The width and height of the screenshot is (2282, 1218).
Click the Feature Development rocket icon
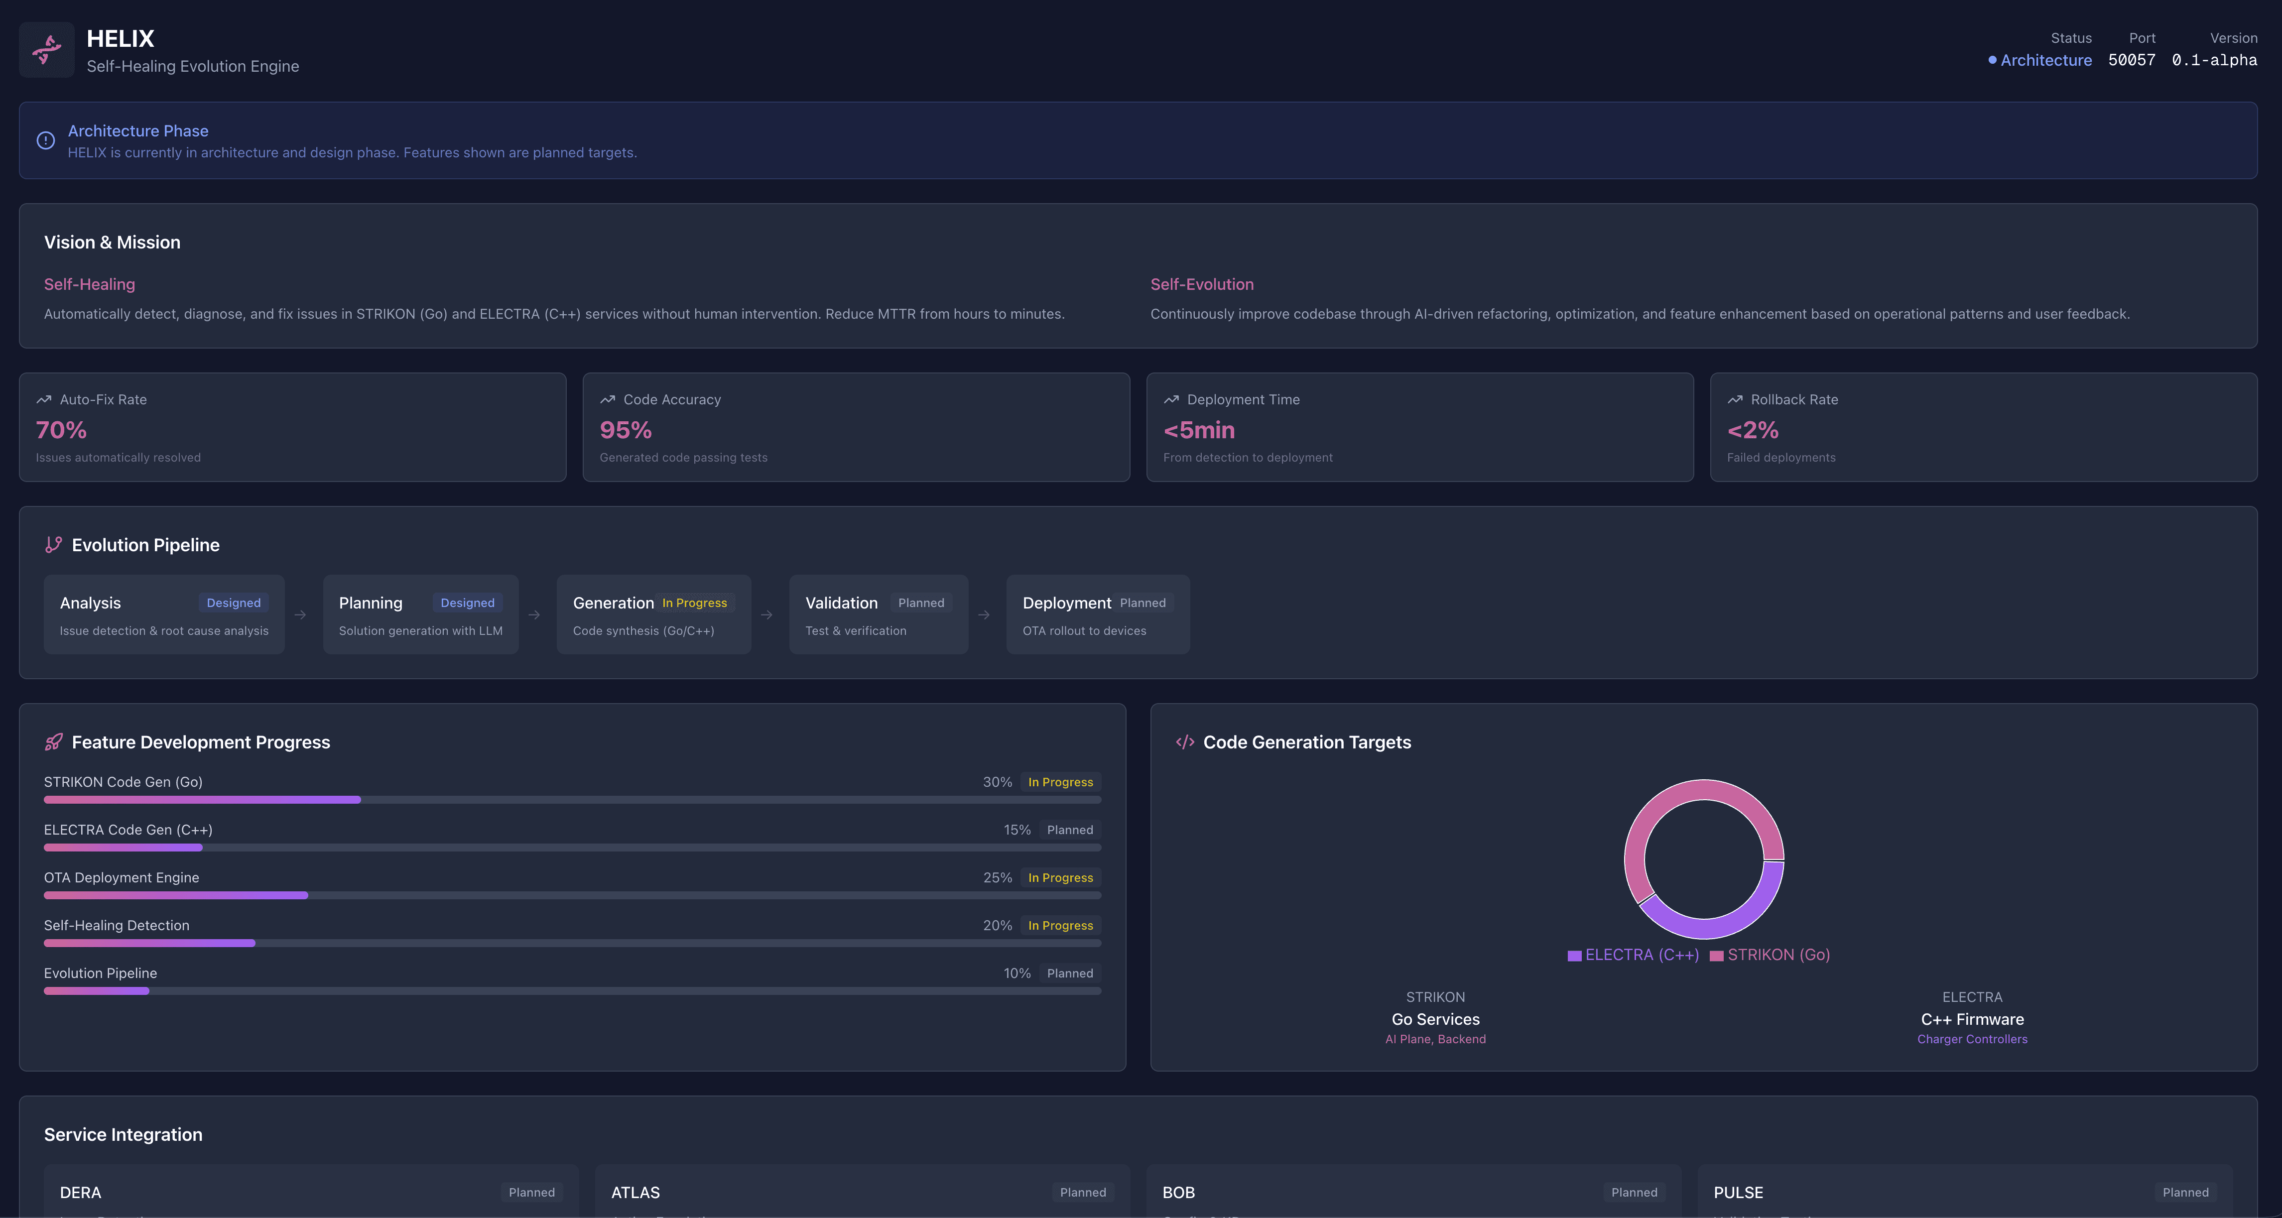tap(53, 742)
